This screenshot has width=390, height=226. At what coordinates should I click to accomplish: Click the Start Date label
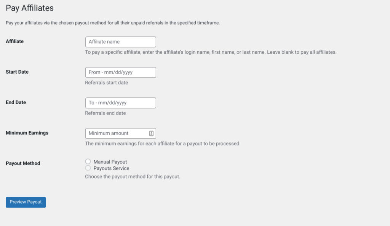point(17,72)
